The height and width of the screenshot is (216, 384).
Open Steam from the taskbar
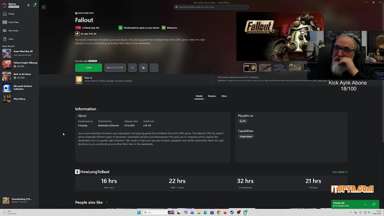(x=232, y=212)
